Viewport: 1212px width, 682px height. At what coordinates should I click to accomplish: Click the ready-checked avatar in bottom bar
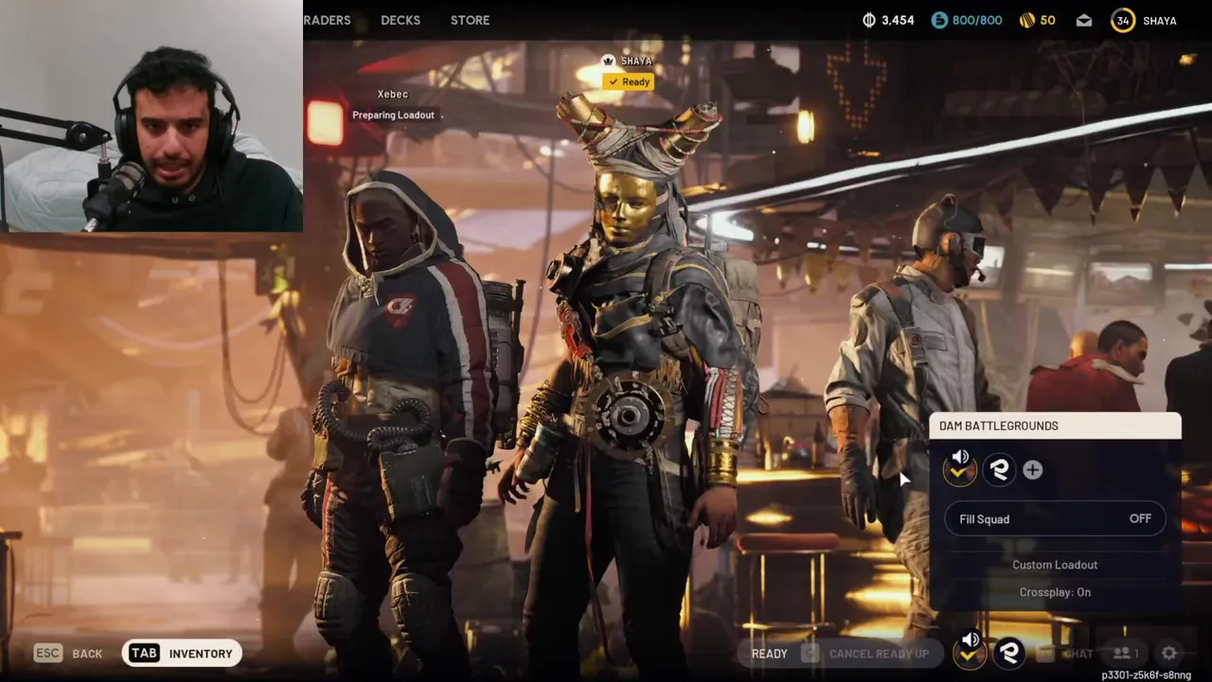(970, 652)
